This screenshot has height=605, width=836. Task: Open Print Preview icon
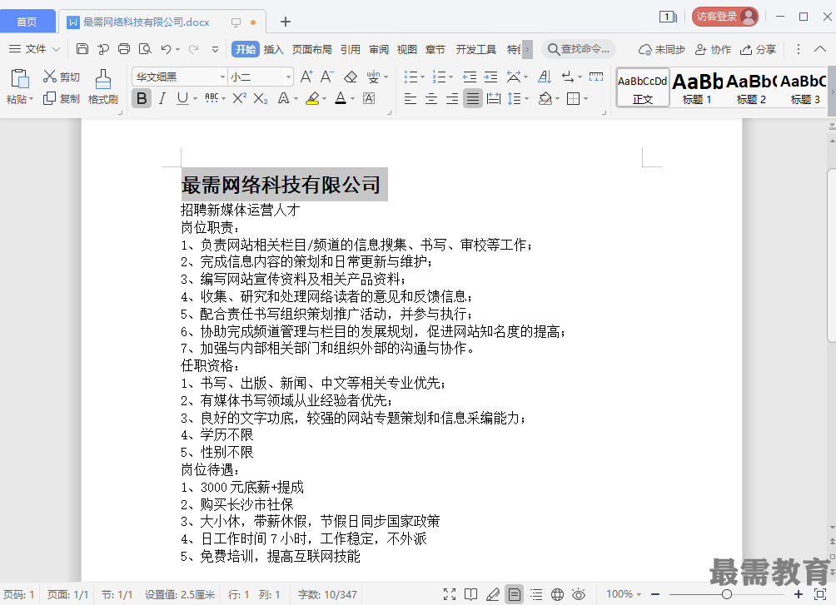tap(145, 49)
